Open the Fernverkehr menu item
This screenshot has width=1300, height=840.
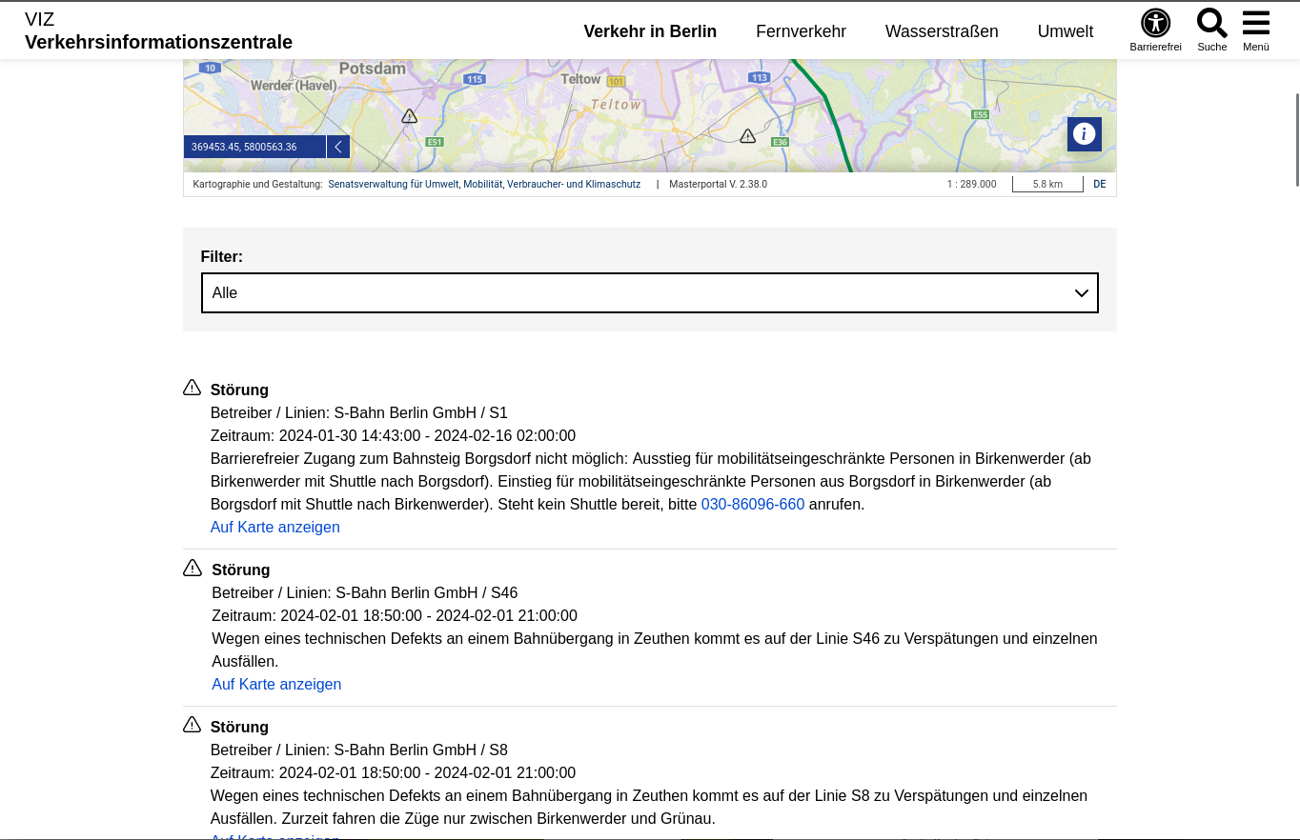tap(801, 31)
